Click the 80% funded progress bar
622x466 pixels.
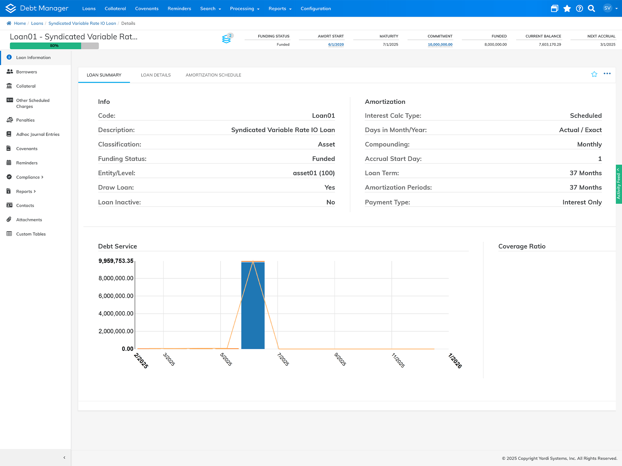click(54, 46)
